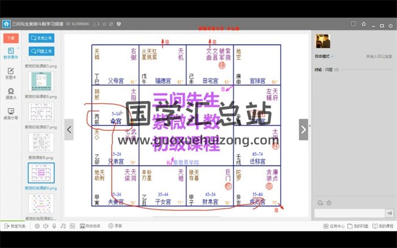Go to the next slide arrow
397x248 pixels.
point(303,130)
